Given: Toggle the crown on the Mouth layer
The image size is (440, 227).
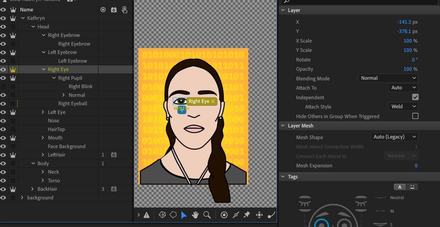Looking at the screenshot, I should [x=13, y=138].
